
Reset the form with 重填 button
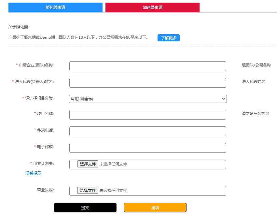click(155, 208)
